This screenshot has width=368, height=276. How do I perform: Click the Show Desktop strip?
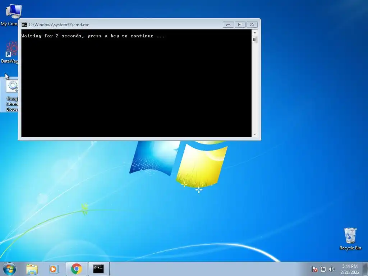365,269
